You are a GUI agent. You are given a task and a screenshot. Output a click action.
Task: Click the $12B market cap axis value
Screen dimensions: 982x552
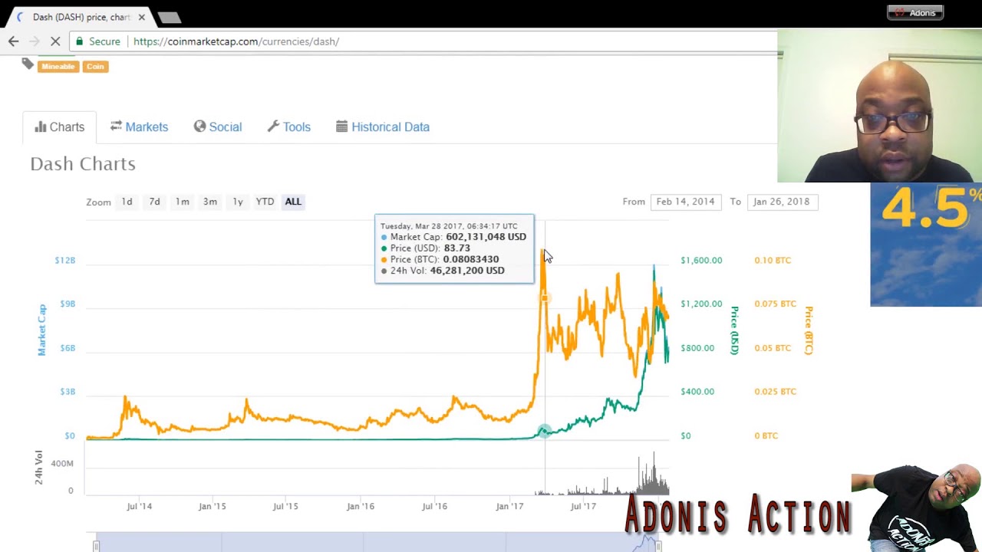point(65,261)
